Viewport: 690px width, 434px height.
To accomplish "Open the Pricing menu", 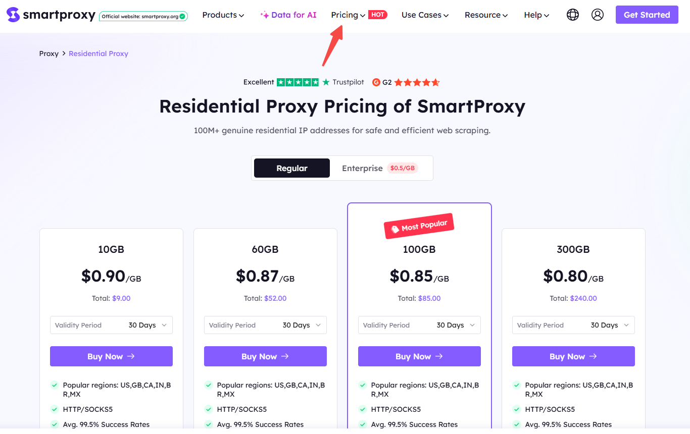I will coord(348,15).
